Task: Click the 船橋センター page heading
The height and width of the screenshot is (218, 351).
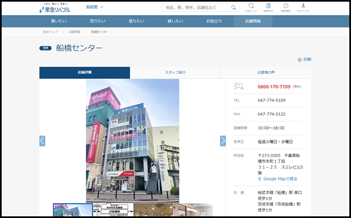Action: pos(79,48)
